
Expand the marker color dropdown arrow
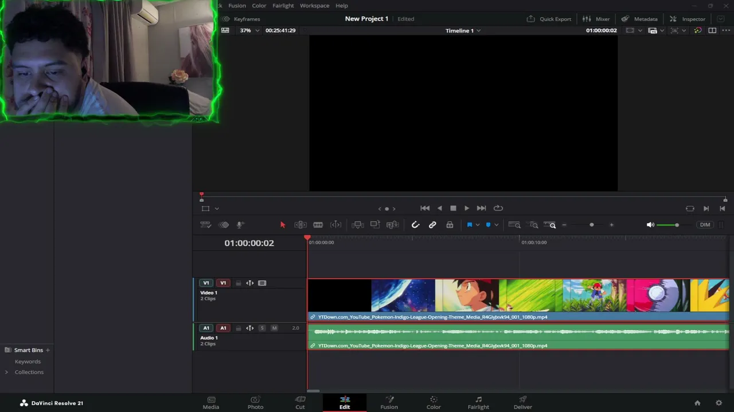(x=496, y=225)
